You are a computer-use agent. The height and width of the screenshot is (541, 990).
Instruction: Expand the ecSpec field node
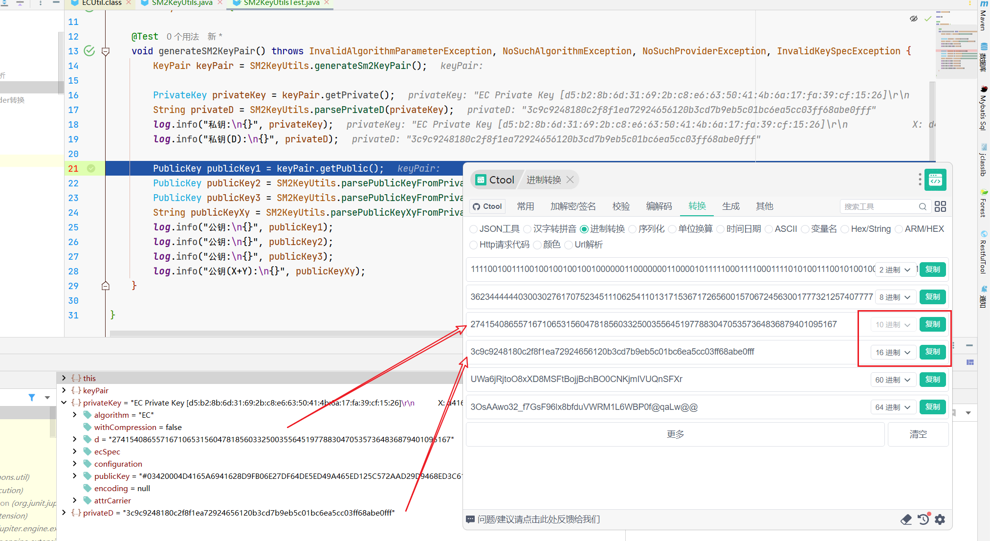click(74, 451)
